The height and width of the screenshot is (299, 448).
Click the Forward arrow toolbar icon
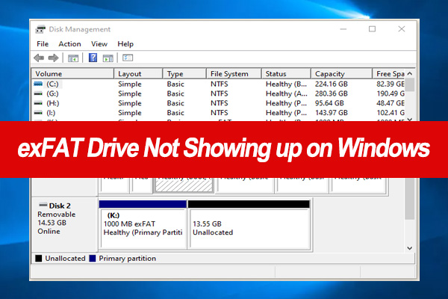(x=53, y=58)
